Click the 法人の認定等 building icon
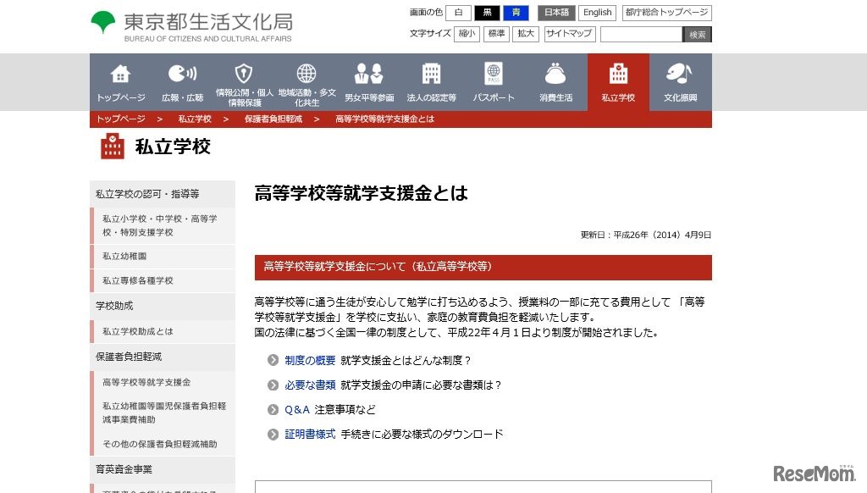 tap(432, 82)
